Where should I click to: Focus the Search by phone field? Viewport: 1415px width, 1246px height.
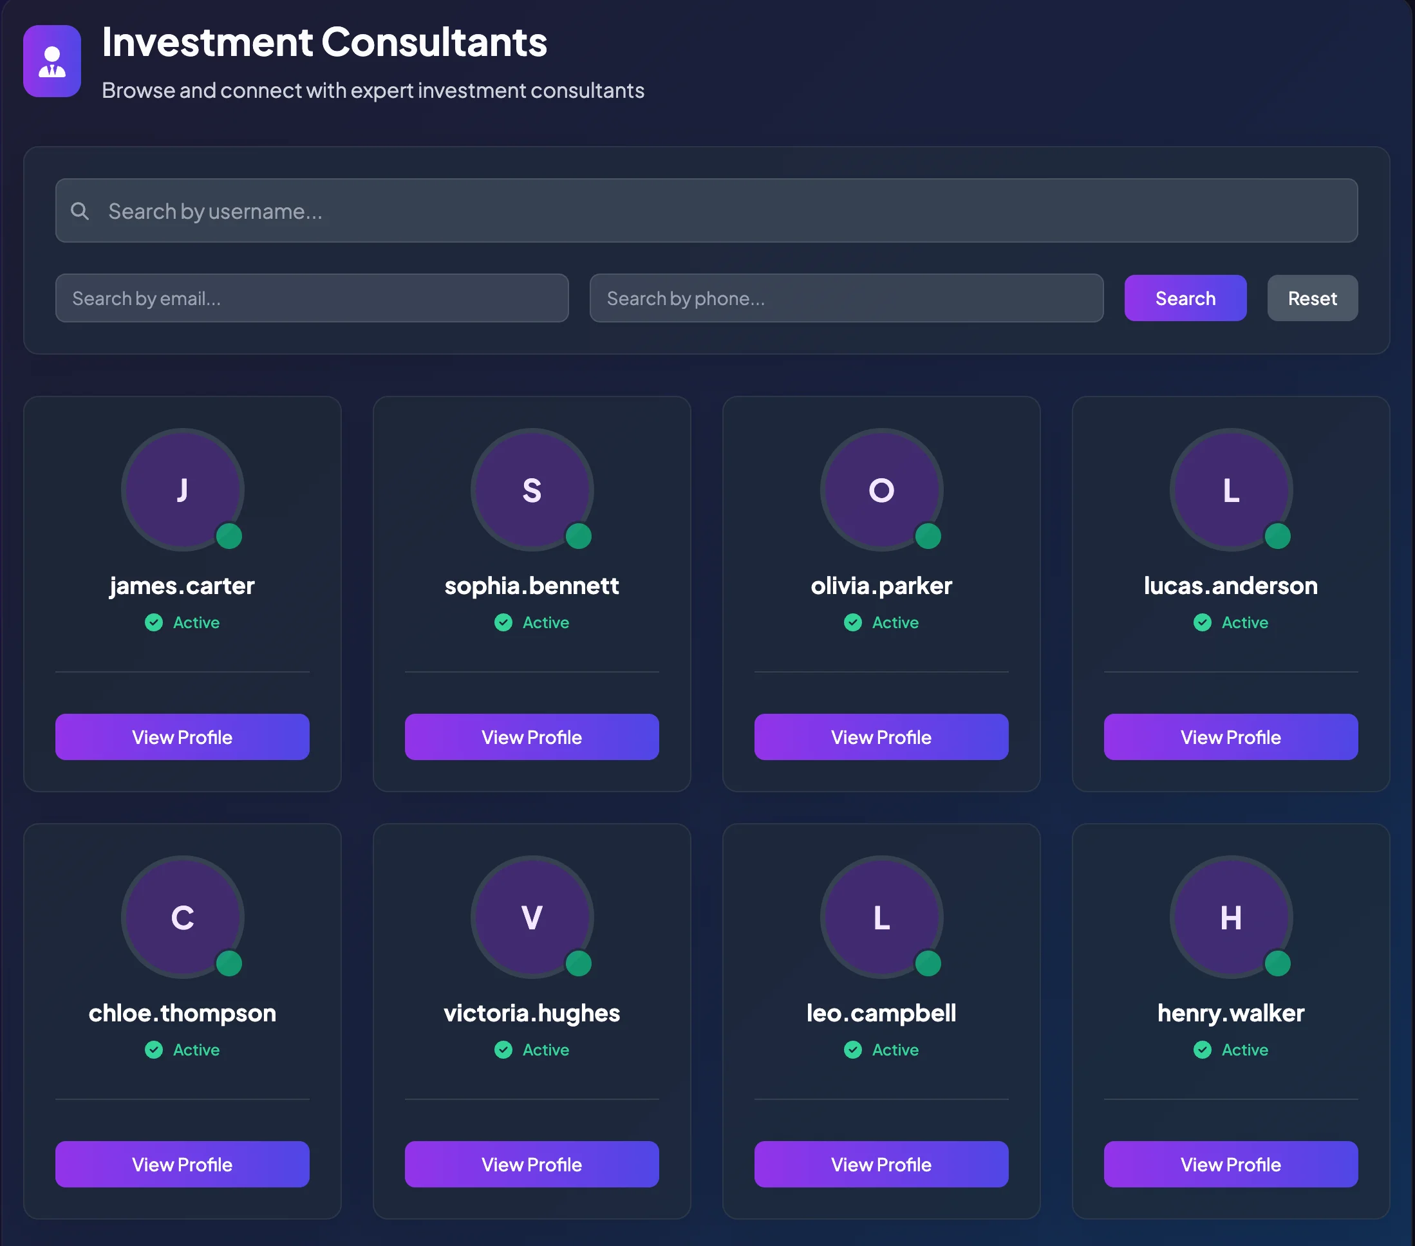(x=846, y=297)
